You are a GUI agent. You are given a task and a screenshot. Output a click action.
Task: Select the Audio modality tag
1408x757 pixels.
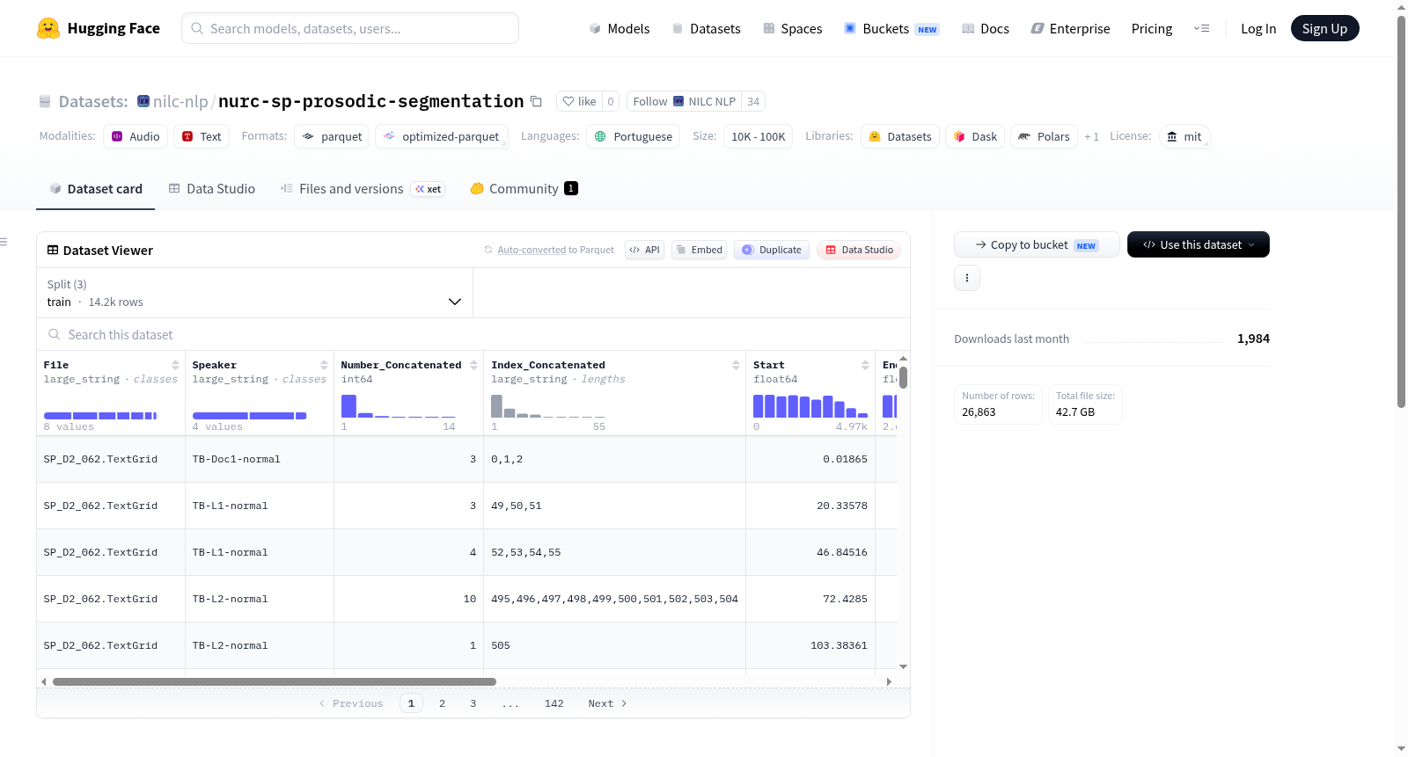point(136,136)
